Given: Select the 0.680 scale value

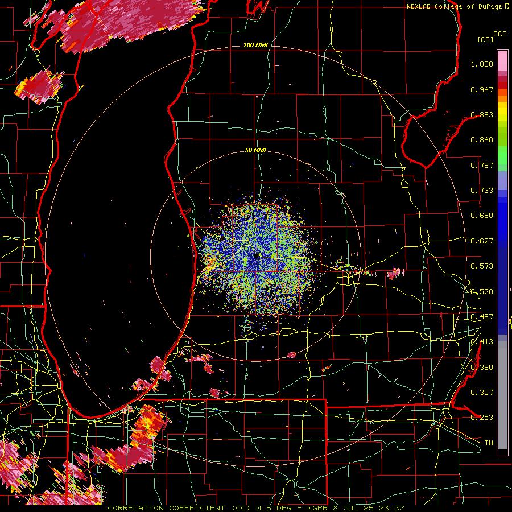Looking at the screenshot, I should click(x=482, y=216).
